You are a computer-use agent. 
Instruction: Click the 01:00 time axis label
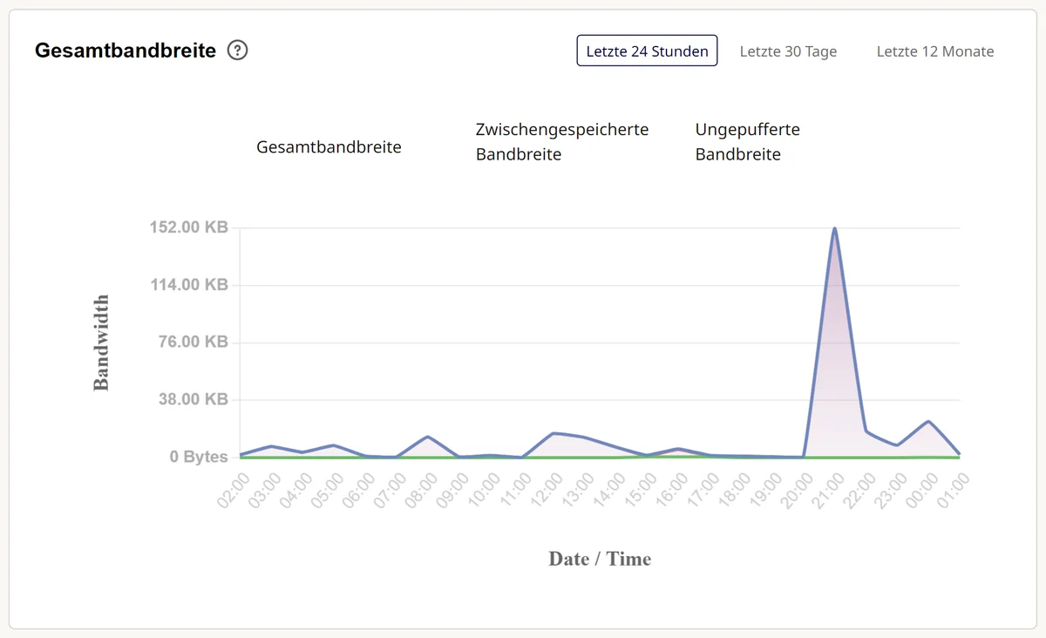tap(954, 490)
